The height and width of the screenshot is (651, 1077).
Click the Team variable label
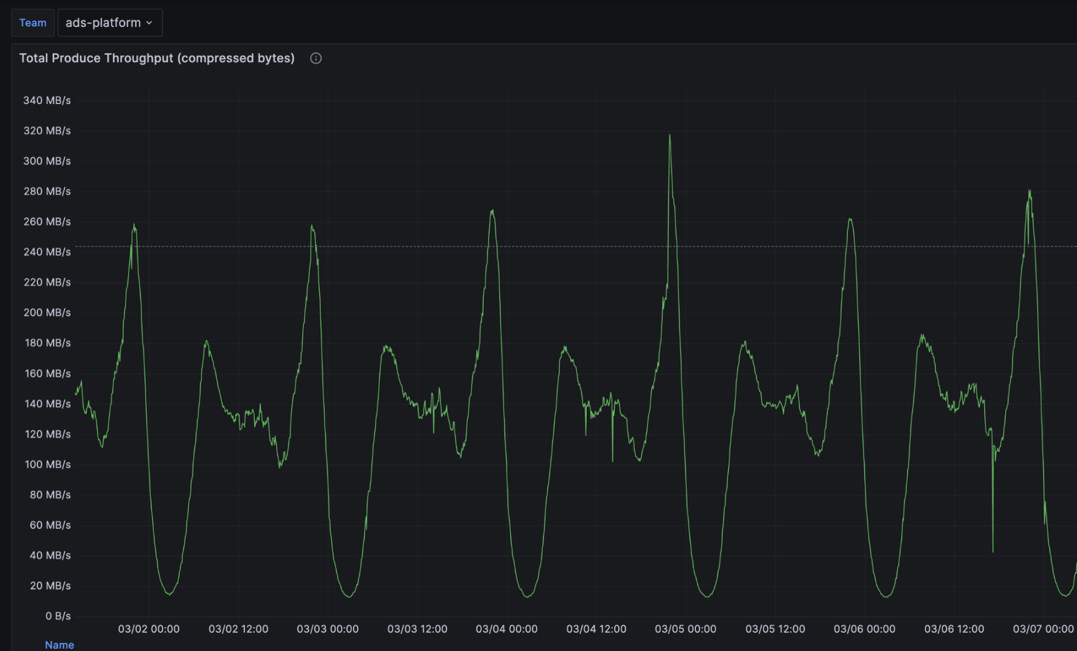point(33,23)
